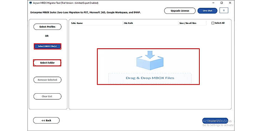Click the Drag & Drop MBOX Files area
This screenshot has height=131, width=262.
click(150, 78)
